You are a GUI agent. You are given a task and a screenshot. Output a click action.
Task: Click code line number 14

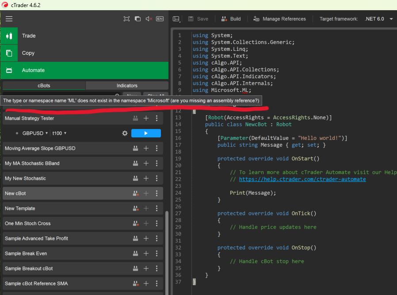178,125
